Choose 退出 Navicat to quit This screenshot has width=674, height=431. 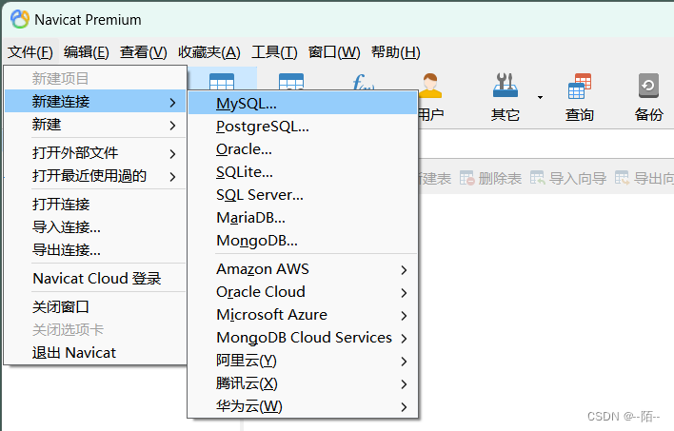[95, 353]
